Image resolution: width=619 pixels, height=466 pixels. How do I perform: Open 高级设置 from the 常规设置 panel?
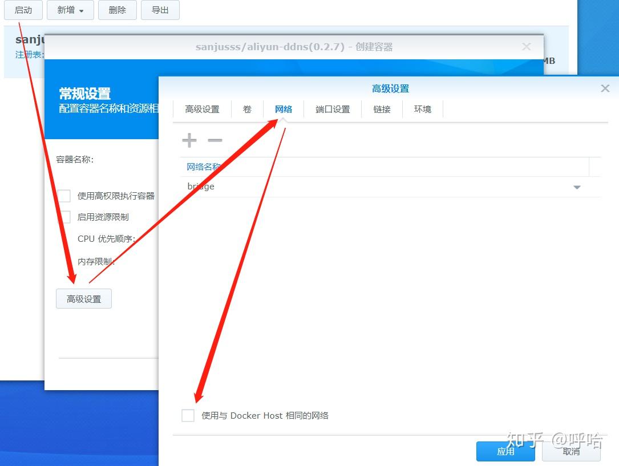tap(83, 298)
